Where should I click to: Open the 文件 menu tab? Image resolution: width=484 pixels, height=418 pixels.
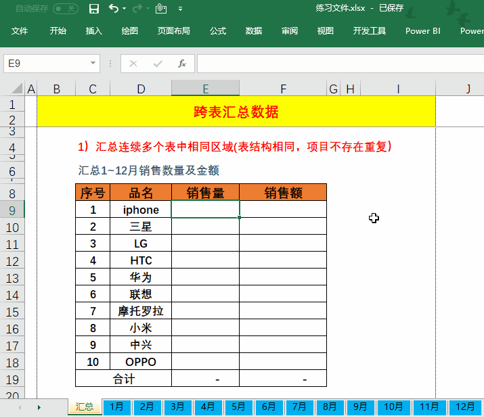[x=20, y=31]
